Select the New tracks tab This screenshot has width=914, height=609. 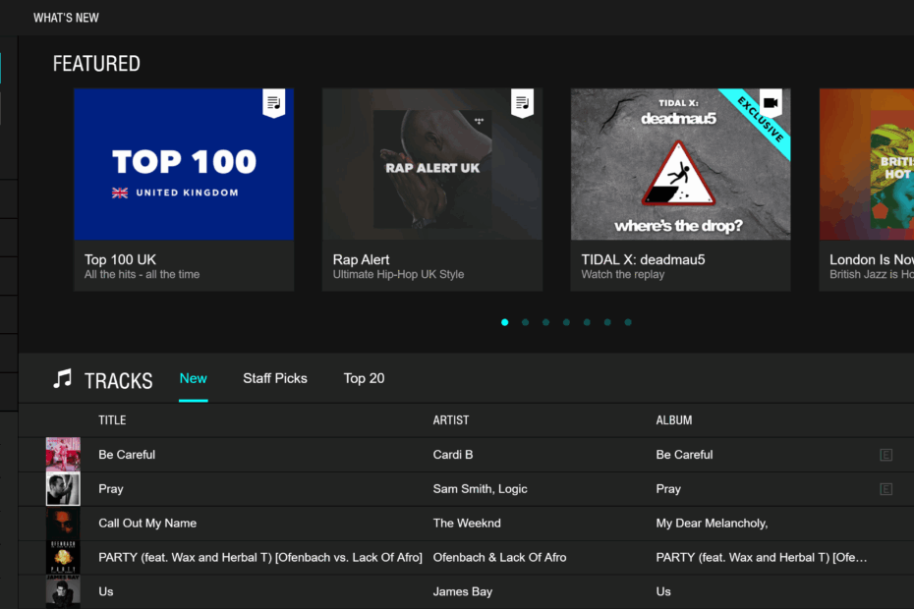coord(193,378)
